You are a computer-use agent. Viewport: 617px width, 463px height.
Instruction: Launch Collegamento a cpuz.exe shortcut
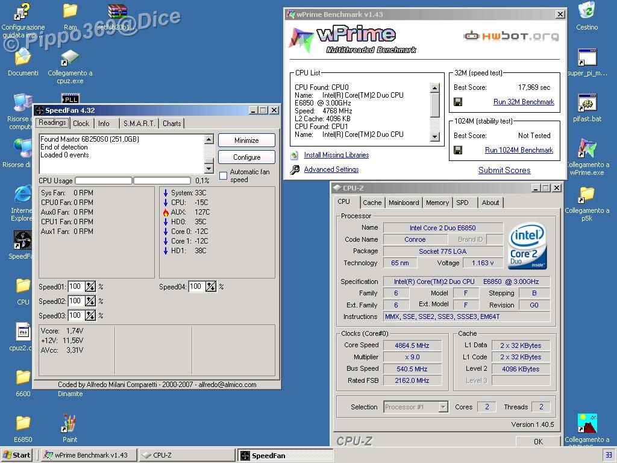(70, 57)
